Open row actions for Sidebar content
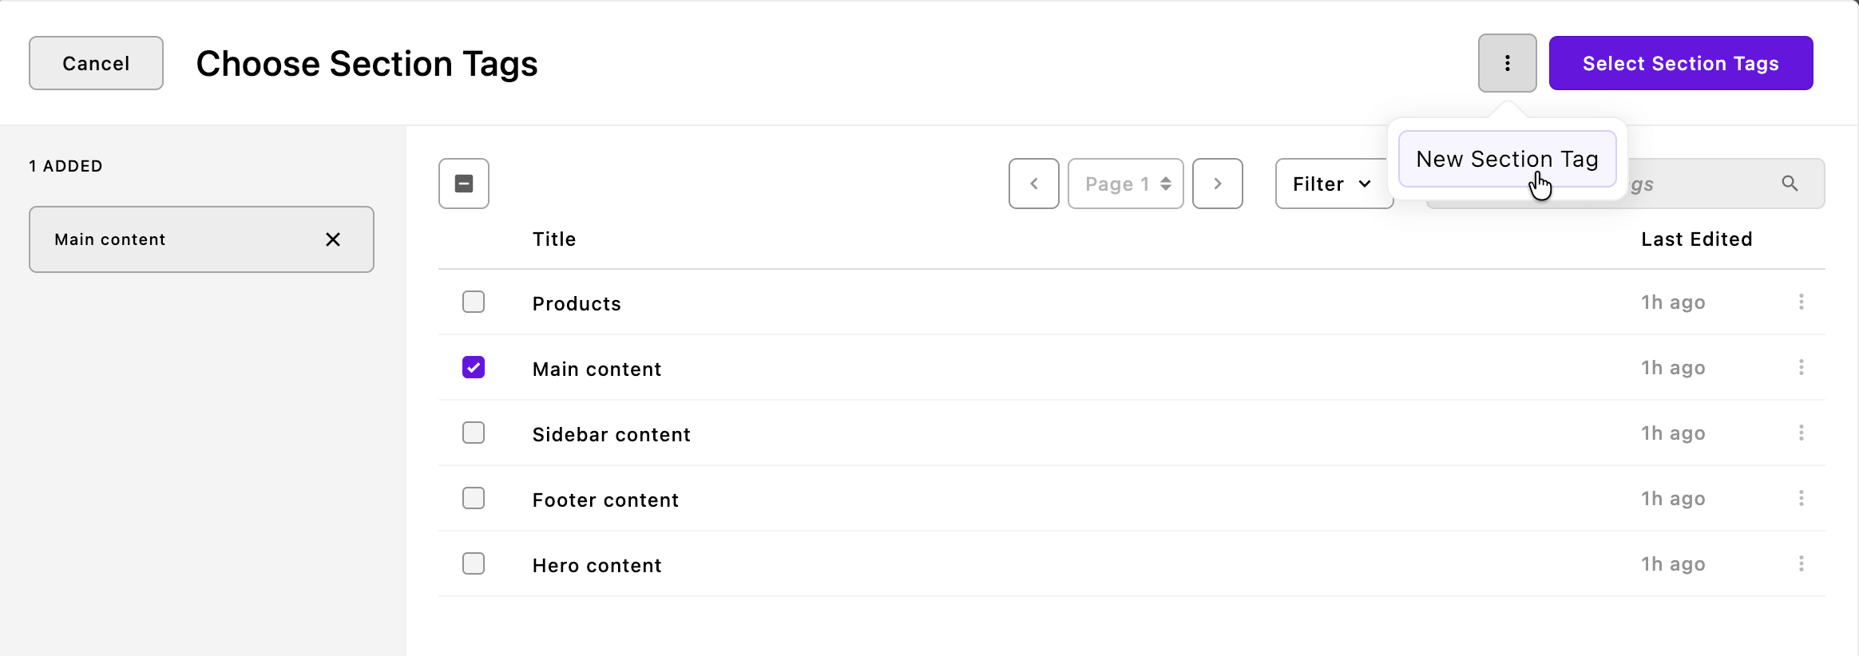This screenshot has width=1859, height=656. 1801,433
